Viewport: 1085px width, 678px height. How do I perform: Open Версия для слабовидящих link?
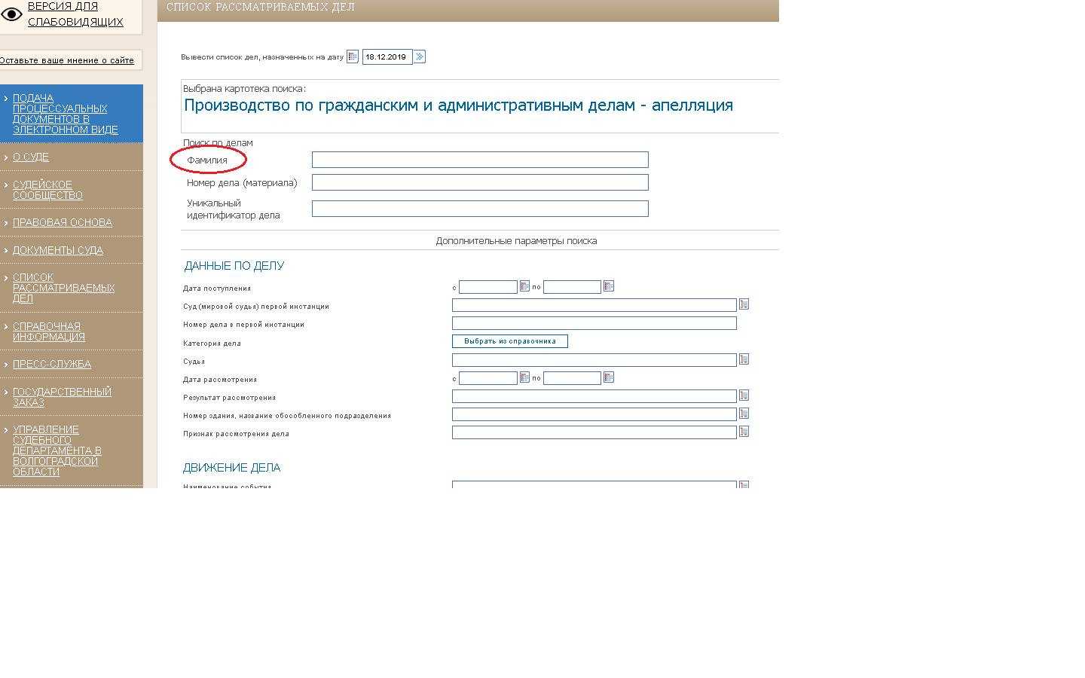75,14
